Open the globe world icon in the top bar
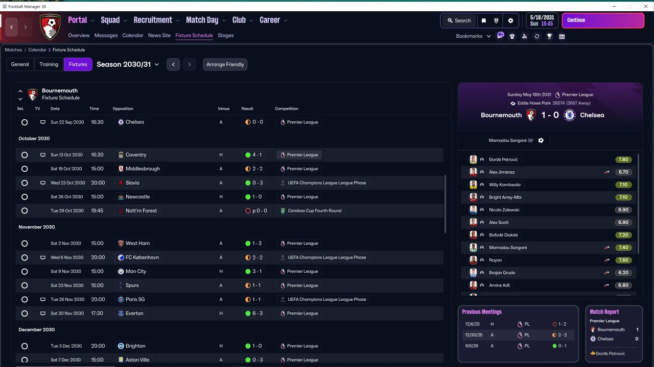 click(x=496, y=20)
